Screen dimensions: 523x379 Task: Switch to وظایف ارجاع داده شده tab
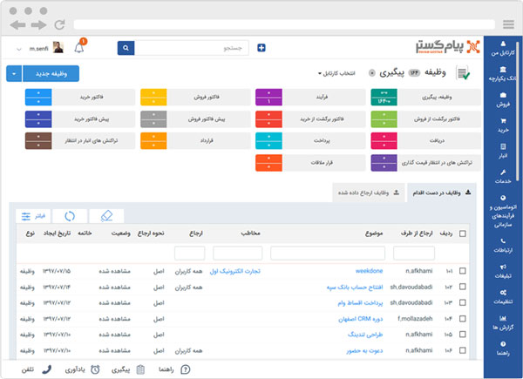click(x=364, y=192)
